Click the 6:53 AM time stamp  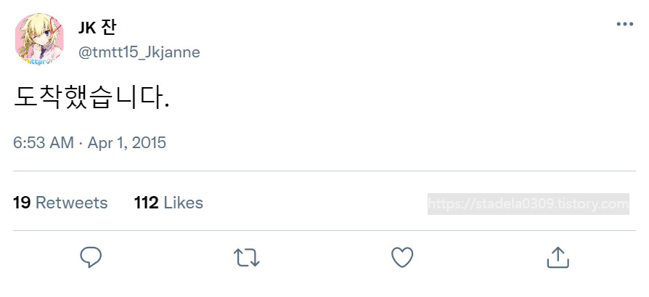point(44,143)
